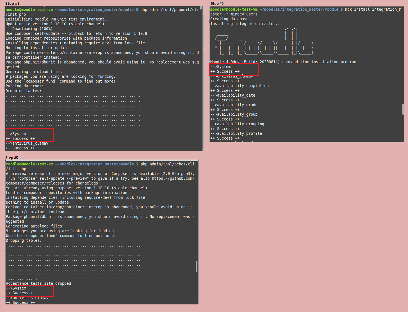Viewport: 408px width, 312px height.
Task: Click the '-->availability_completion' line
Action: coord(240,86)
